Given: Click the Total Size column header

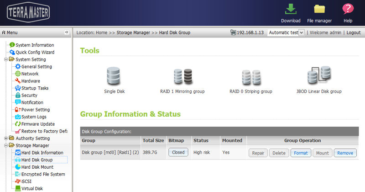Looking at the screenshot, I should point(153,140).
